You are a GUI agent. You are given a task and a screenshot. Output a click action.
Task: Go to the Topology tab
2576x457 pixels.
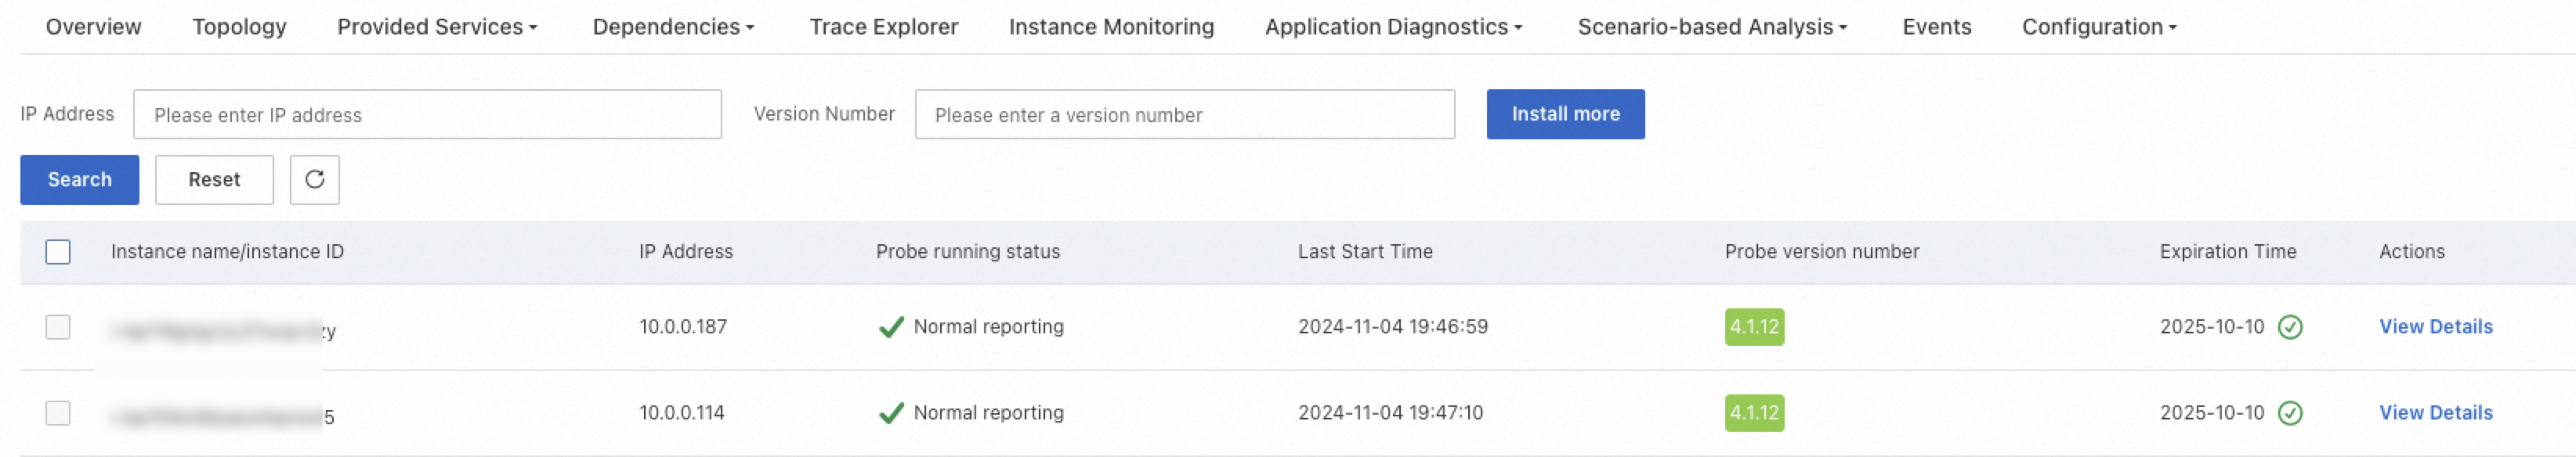click(x=239, y=27)
